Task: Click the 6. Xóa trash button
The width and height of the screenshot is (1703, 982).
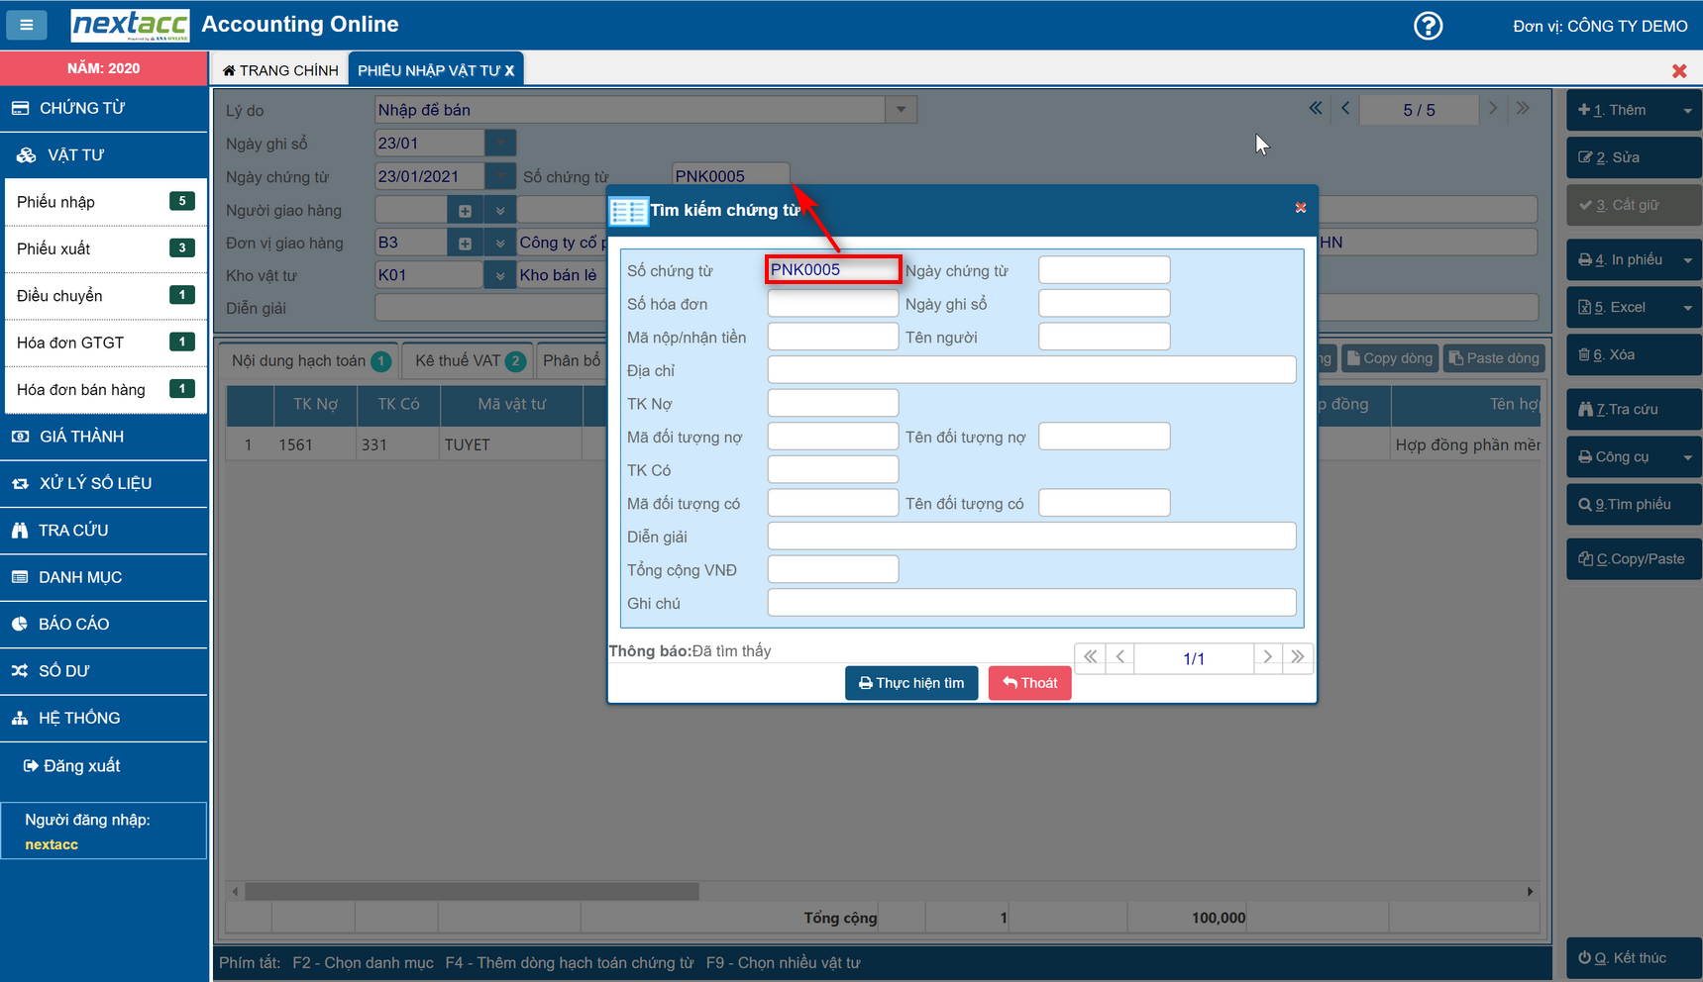Action: pos(1632,354)
